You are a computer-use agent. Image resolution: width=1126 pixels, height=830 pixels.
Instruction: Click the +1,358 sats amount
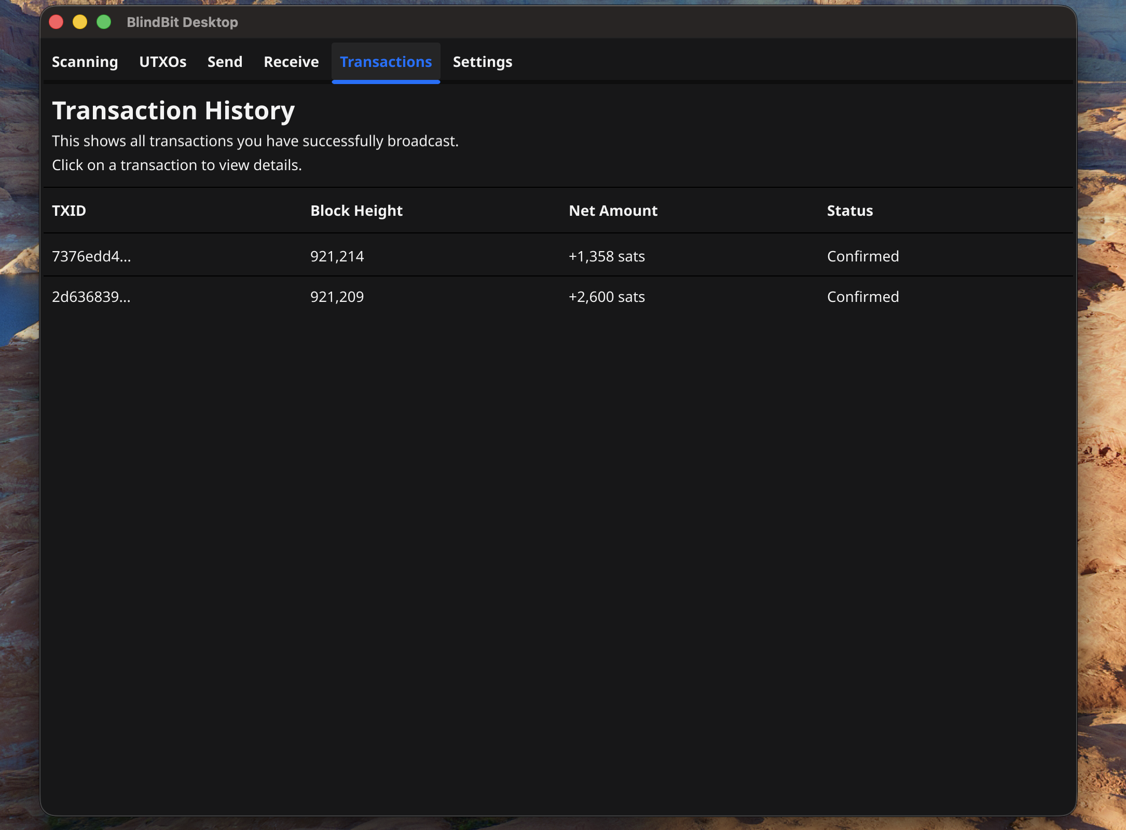tap(606, 256)
